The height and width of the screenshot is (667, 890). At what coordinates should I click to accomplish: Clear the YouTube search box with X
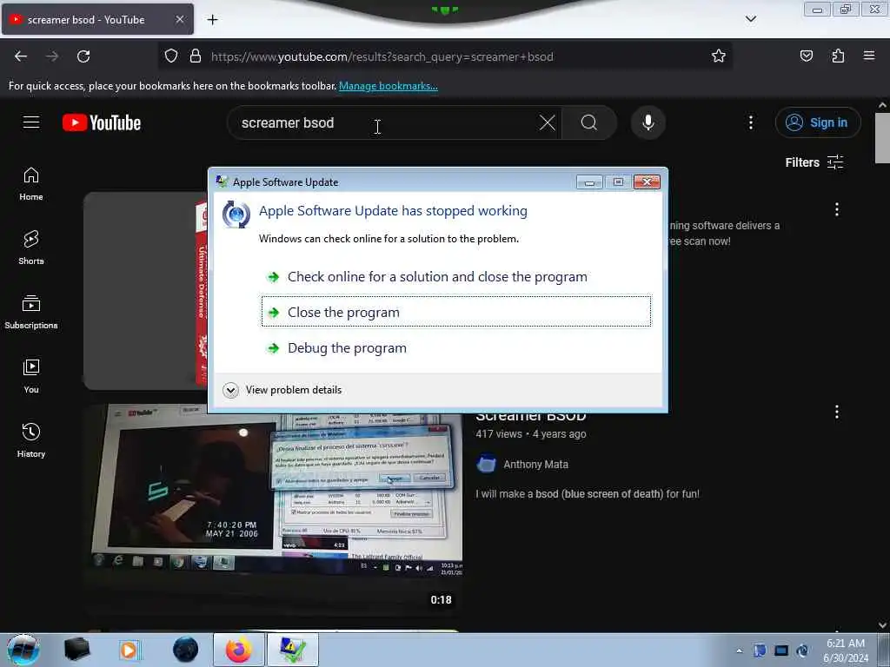pyautogui.click(x=548, y=122)
